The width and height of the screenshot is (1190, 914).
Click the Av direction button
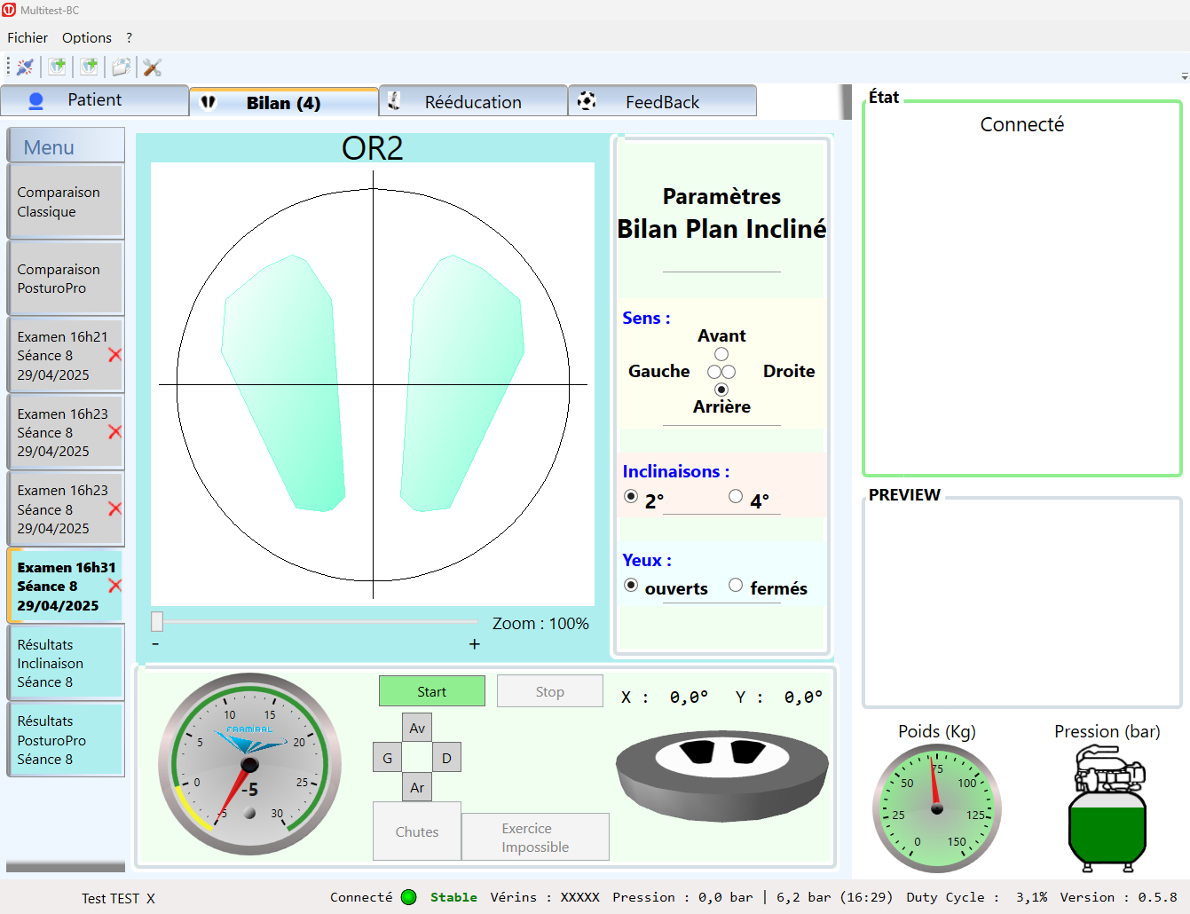coord(417,728)
